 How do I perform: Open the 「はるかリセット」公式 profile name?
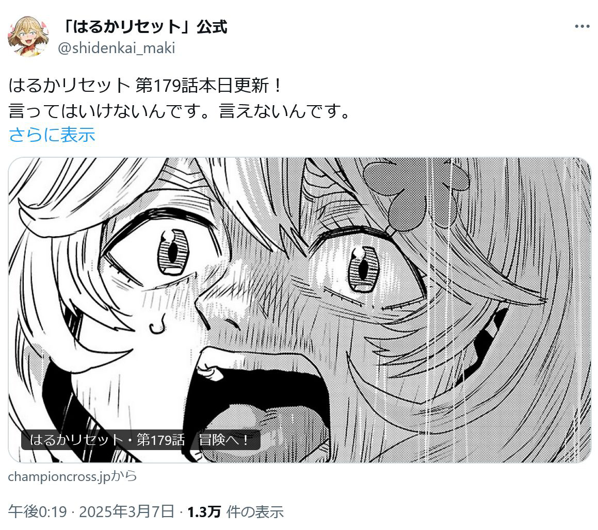144,27
